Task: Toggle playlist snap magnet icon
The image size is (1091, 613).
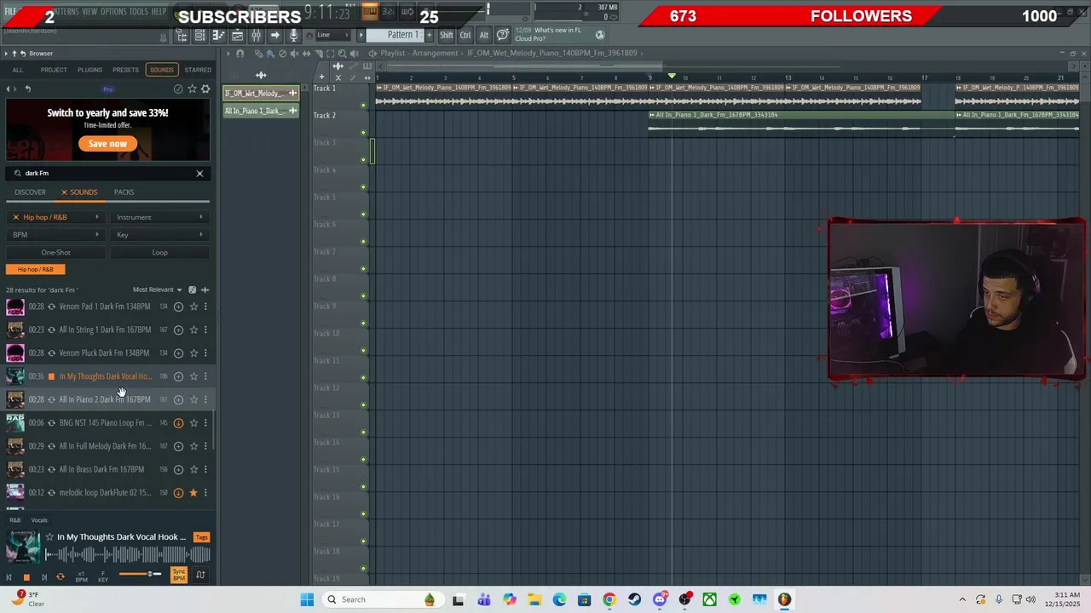Action: point(240,53)
